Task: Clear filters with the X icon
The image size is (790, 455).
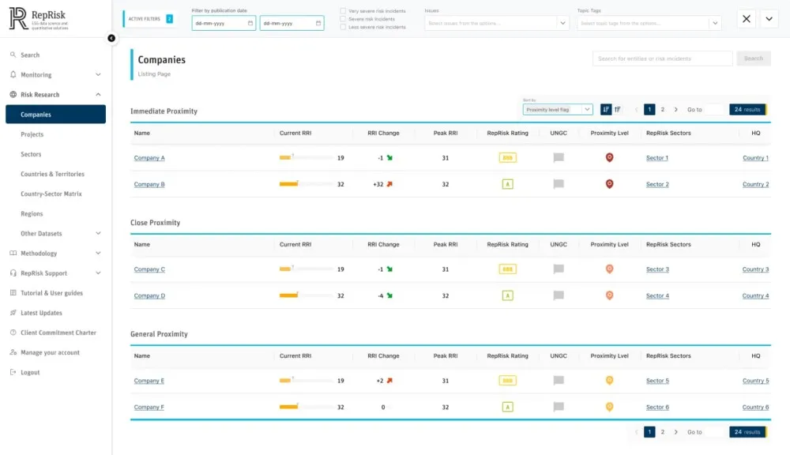Action: click(x=747, y=20)
